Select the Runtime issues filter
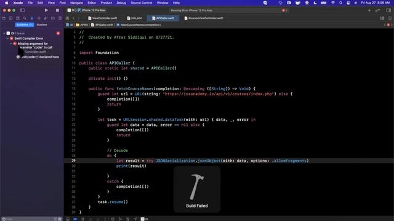394x221 pixels. pos(42,25)
